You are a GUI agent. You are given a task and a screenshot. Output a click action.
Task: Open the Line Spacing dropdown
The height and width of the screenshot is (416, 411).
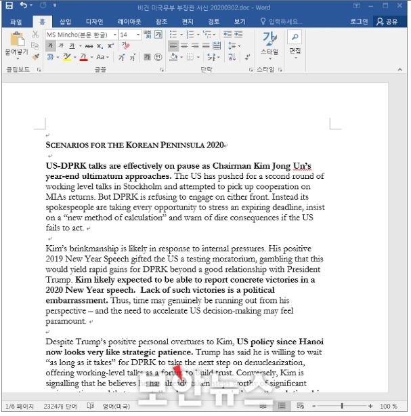coord(234,46)
